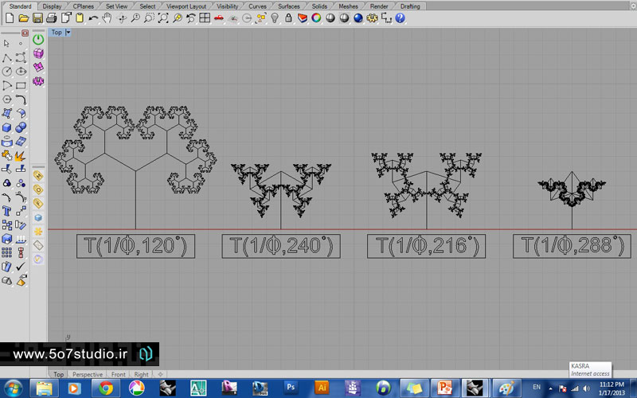
Task: Open the Curves toolbar tab
Action: [257, 6]
